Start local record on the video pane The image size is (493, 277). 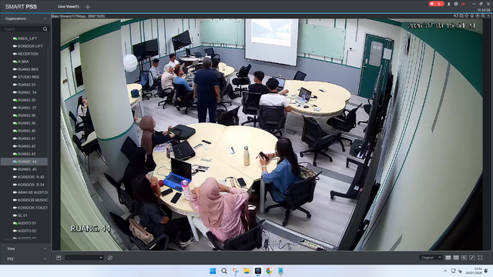point(456,15)
